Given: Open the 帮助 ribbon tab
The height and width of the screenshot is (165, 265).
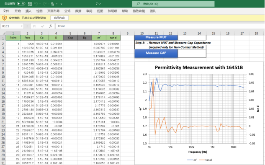Looking at the screenshot, I should coord(125,11).
